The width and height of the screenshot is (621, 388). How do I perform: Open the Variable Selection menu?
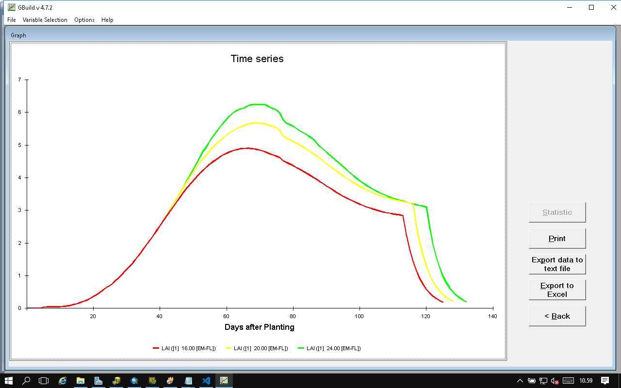coord(45,20)
